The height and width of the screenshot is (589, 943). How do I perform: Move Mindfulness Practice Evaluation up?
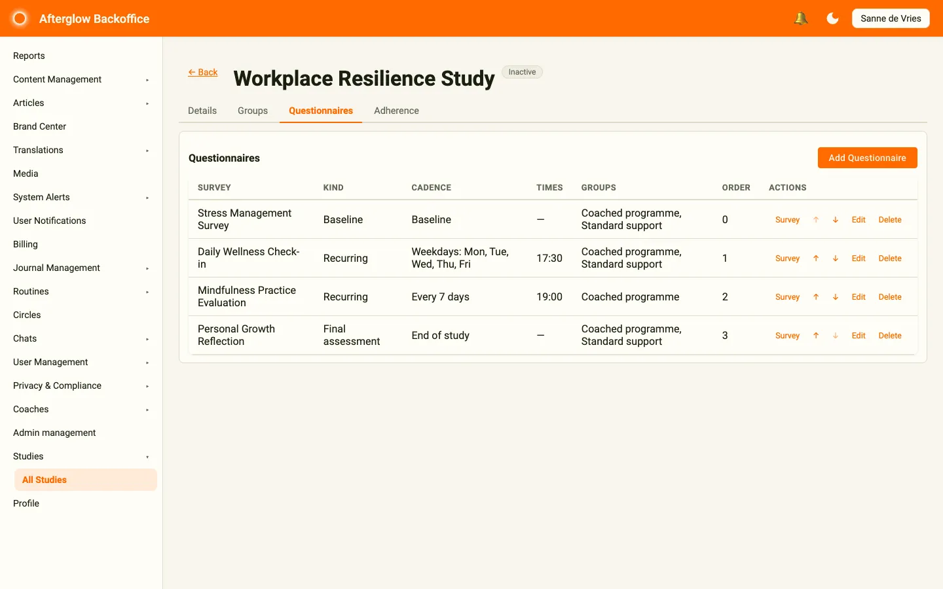pos(816,297)
